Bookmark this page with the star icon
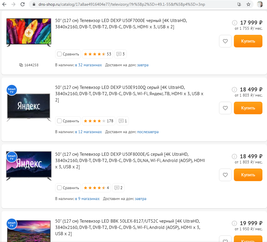267x242 pixels. point(248,4)
